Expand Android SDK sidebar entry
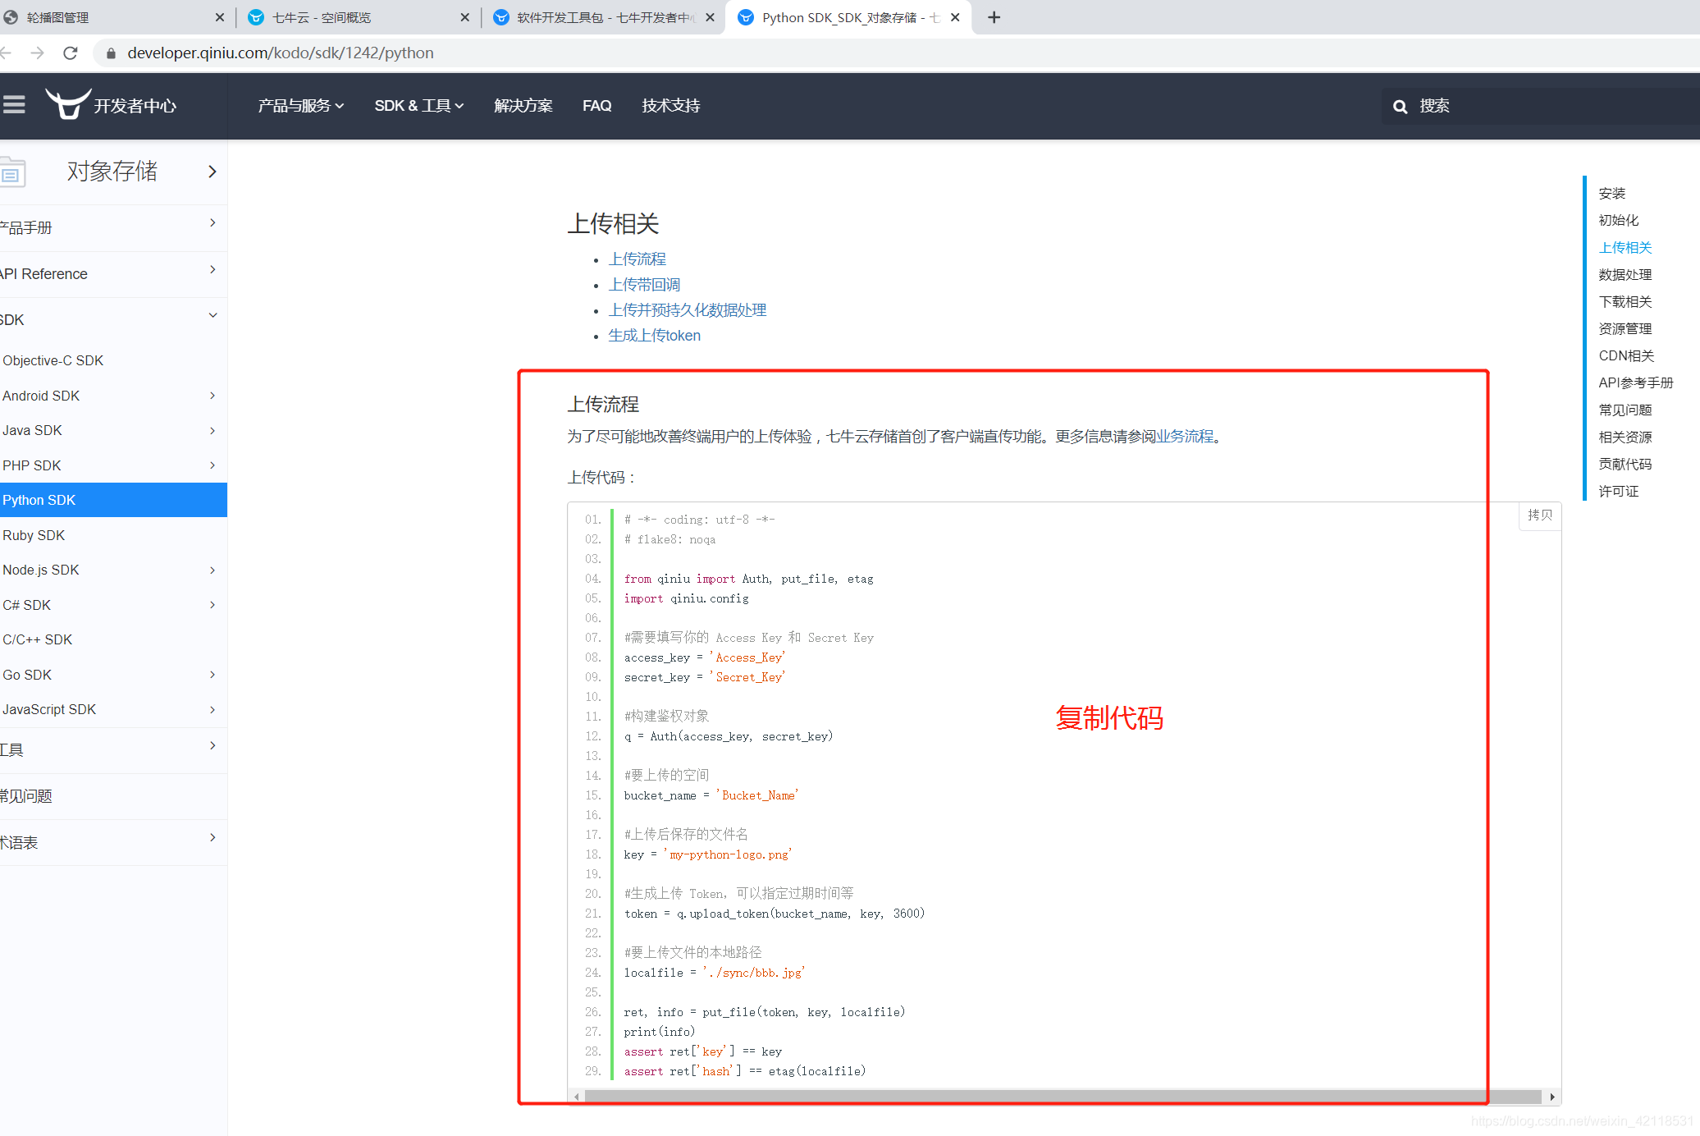The width and height of the screenshot is (1700, 1136). 212,396
